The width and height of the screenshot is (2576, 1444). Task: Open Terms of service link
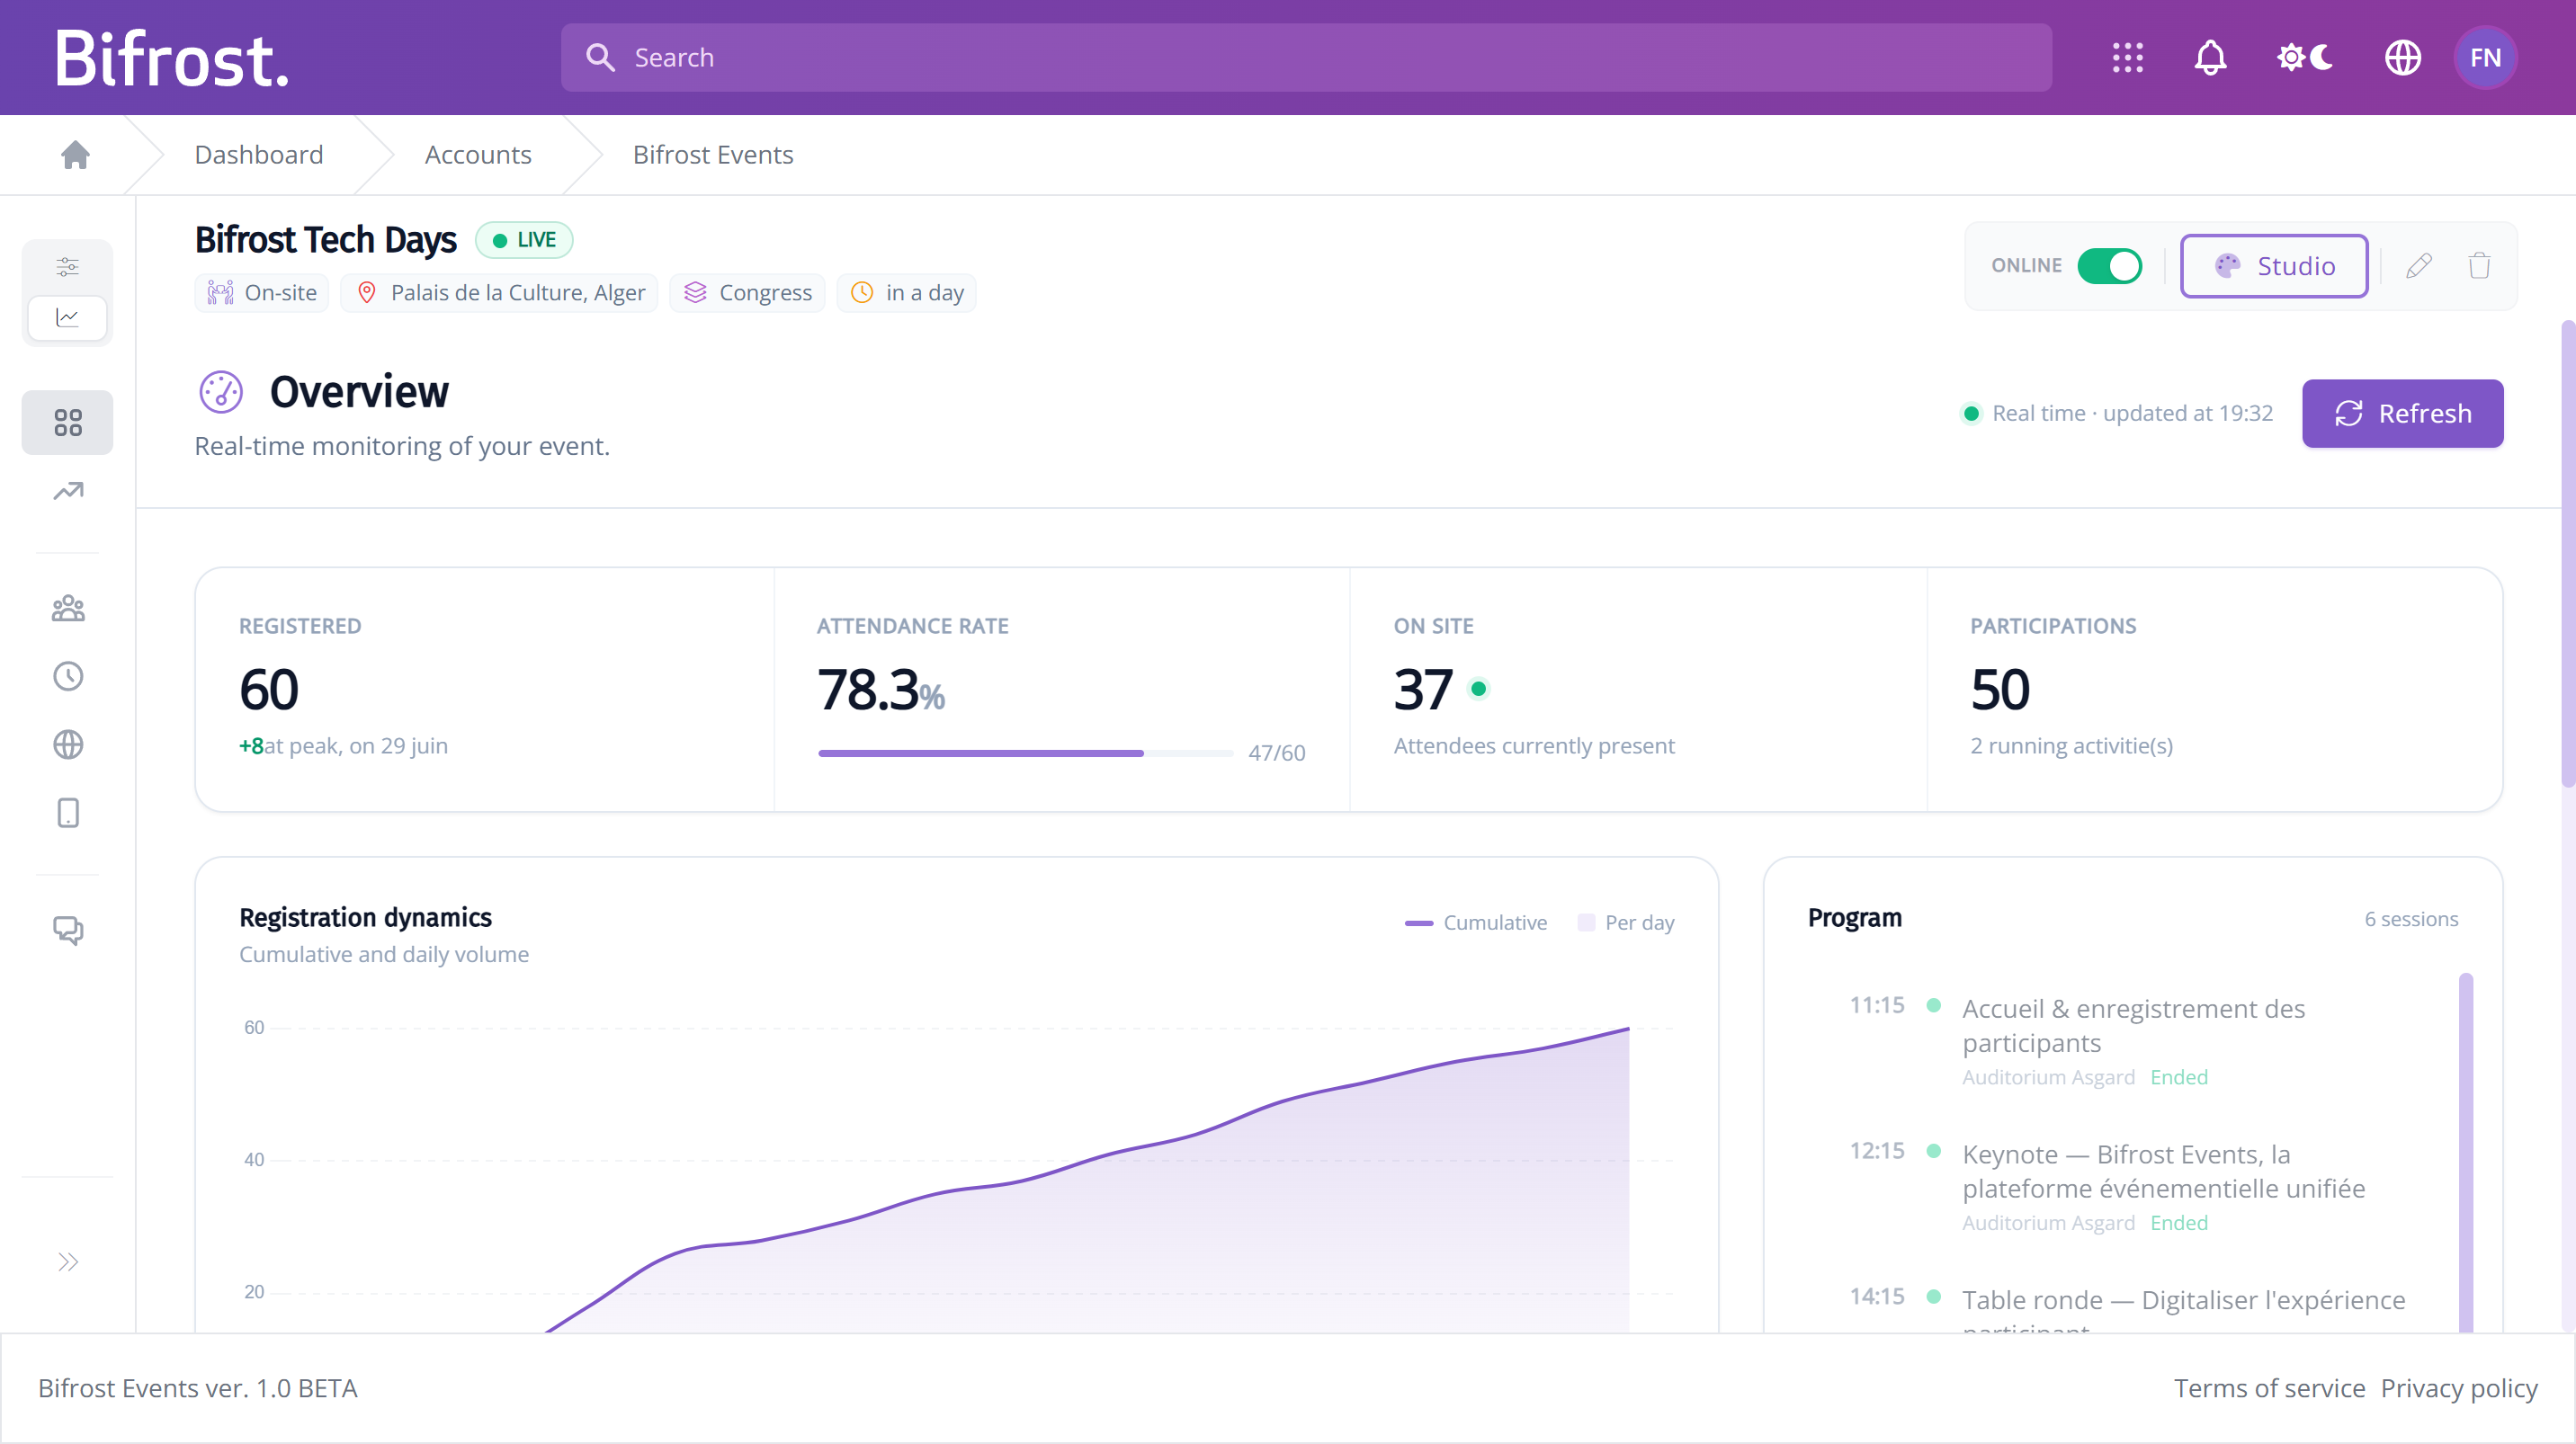click(x=2269, y=1388)
